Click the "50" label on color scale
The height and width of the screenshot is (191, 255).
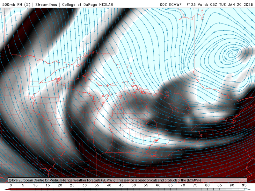click(134, 185)
